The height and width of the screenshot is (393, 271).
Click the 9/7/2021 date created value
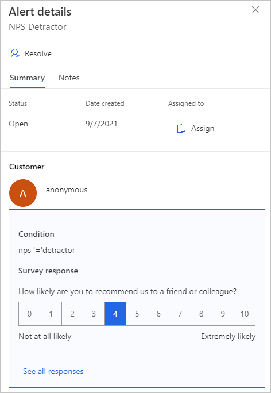click(102, 124)
